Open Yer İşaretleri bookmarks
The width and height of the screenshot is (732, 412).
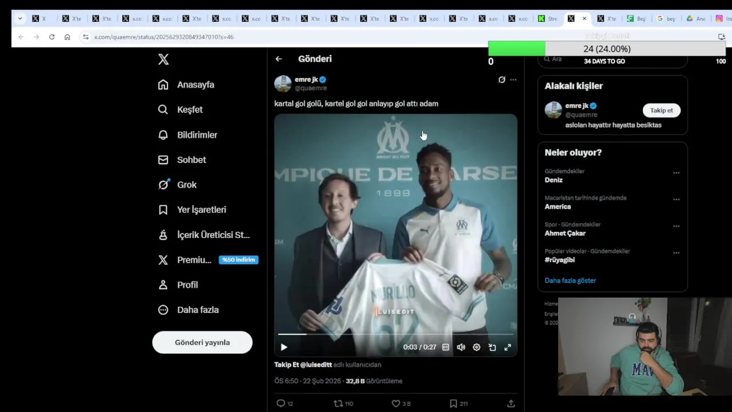192,209
